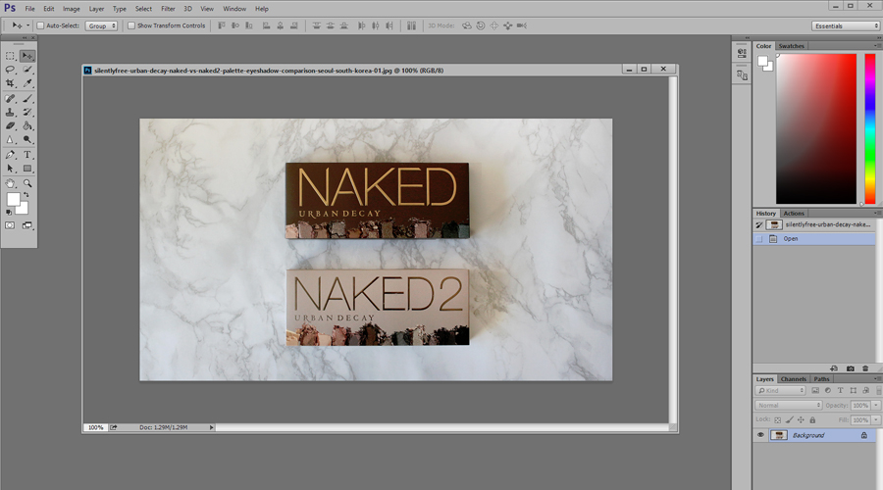Select the Rectangular Marquee tool

(11, 56)
